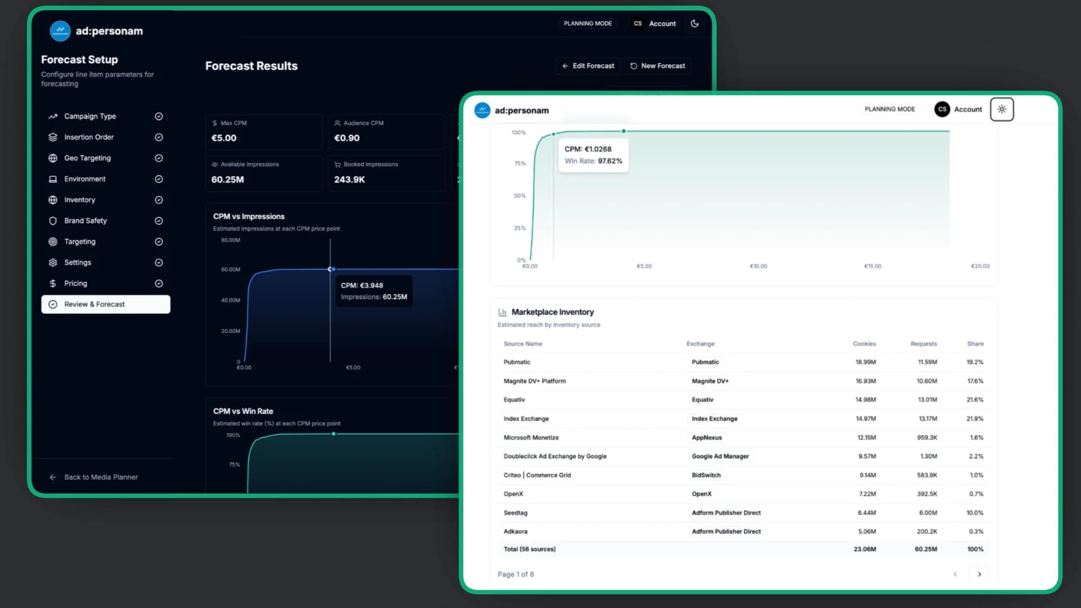The width and height of the screenshot is (1081, 608).
Task: Click Account label in light window
Action: 968,109
